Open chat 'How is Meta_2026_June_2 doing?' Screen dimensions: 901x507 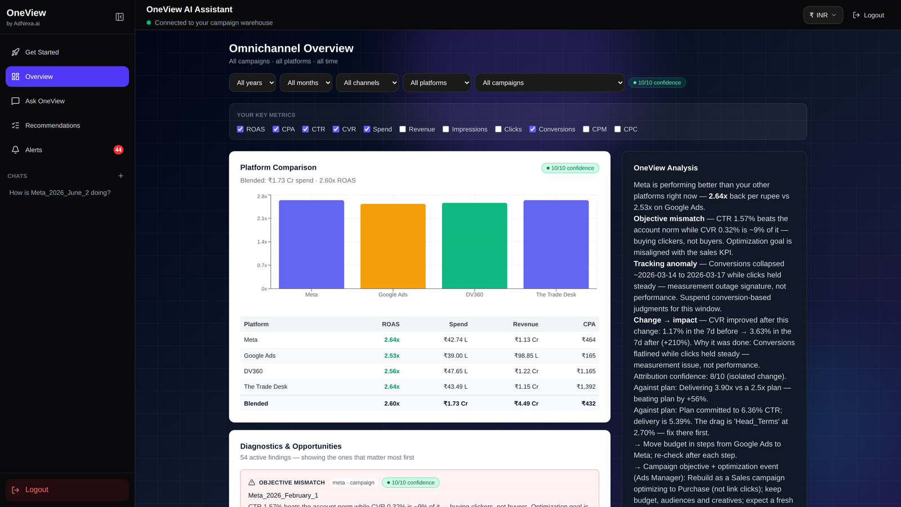coord(60,193)
